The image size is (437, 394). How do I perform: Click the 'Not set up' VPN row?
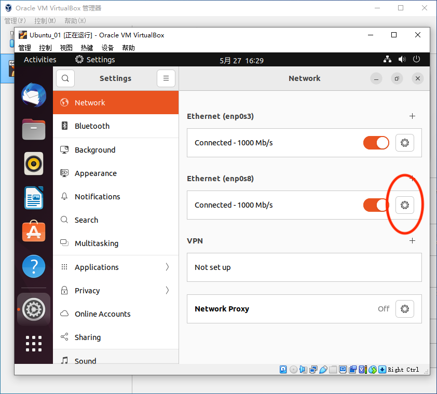304,267
